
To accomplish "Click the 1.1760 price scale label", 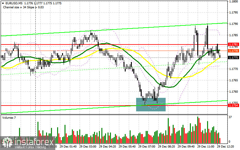I will [x=234, y=92].
